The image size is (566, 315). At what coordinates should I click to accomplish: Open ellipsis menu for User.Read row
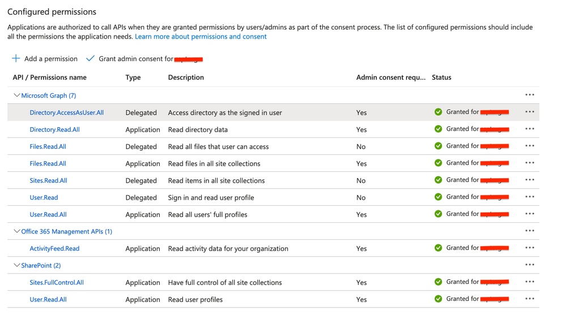(530, 197)
